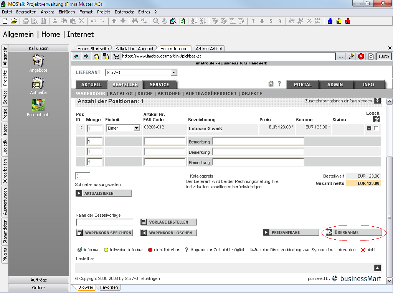Click the select-all delete icon under Lösch.
The image size is (393, 293).
(x=376, y=119)
